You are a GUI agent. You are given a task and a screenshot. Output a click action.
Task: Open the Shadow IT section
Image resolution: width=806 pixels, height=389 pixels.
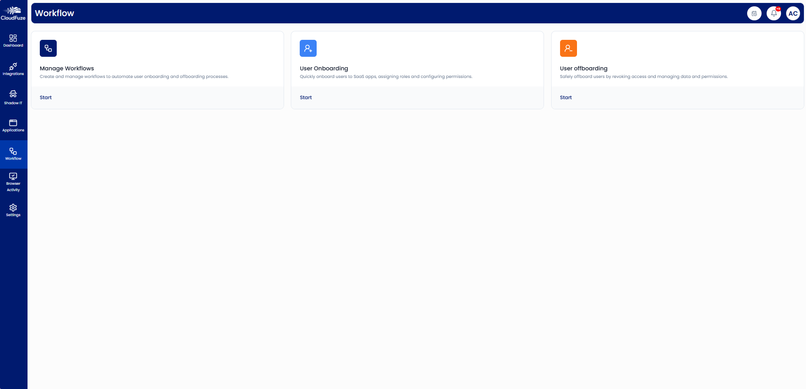(13, 96)
